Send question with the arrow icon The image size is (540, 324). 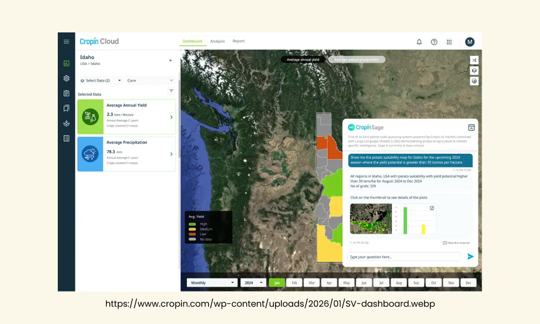[470, 256]
